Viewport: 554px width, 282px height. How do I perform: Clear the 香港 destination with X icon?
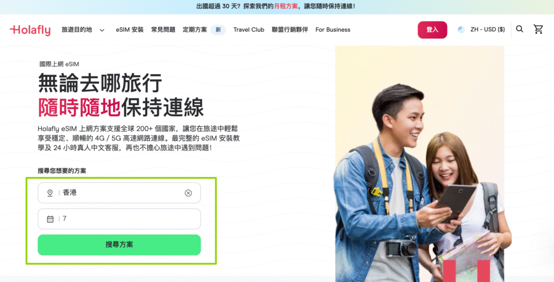(x=188, y=193)
